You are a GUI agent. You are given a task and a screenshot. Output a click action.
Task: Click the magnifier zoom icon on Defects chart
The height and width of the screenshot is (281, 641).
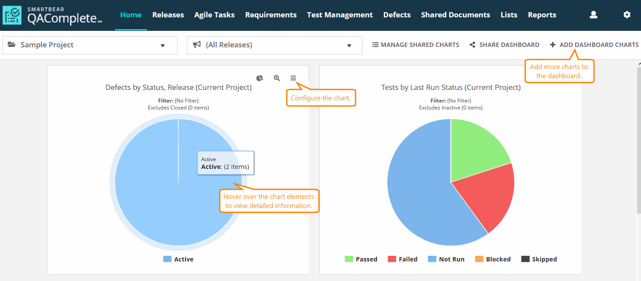click(276, 78)
